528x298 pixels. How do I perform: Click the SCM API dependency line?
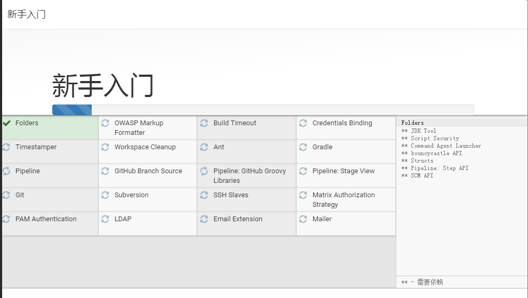click(417, 175)
